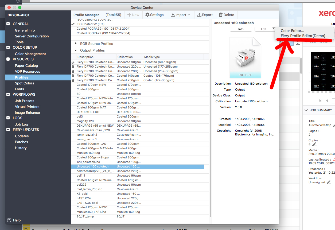335x230 pixels.
Task: Open Job Log in sidebar
Action: click(x=21, y=124)
